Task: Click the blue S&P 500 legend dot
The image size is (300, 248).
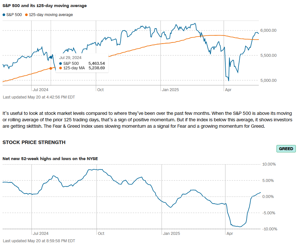Action: tap(4, 15)
